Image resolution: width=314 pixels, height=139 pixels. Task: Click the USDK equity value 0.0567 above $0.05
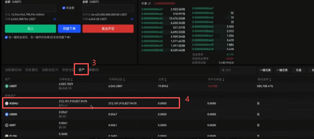coord(63,112)
